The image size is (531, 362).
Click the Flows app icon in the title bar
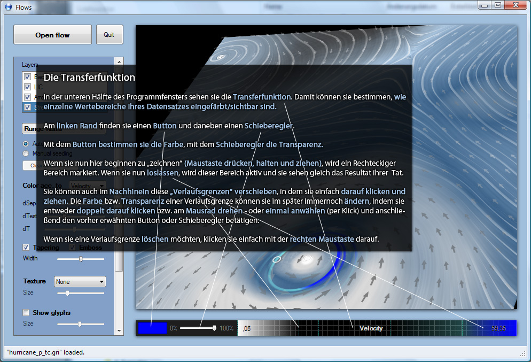[x=8, y=7]
